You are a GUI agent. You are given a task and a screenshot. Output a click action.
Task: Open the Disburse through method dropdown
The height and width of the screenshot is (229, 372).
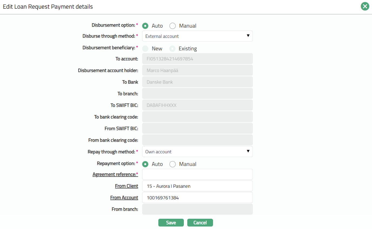197,36
